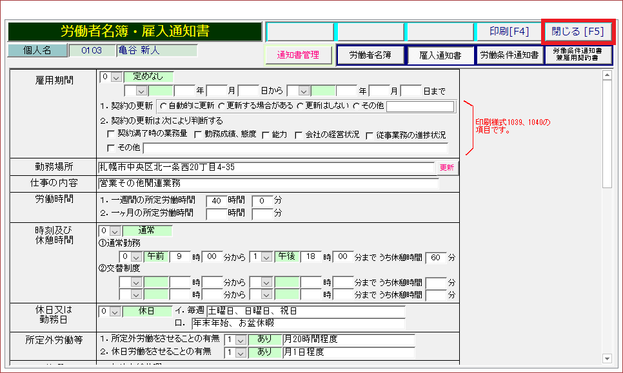Expand the 所定外労働 あり dropdown

(x=241, y=339)
